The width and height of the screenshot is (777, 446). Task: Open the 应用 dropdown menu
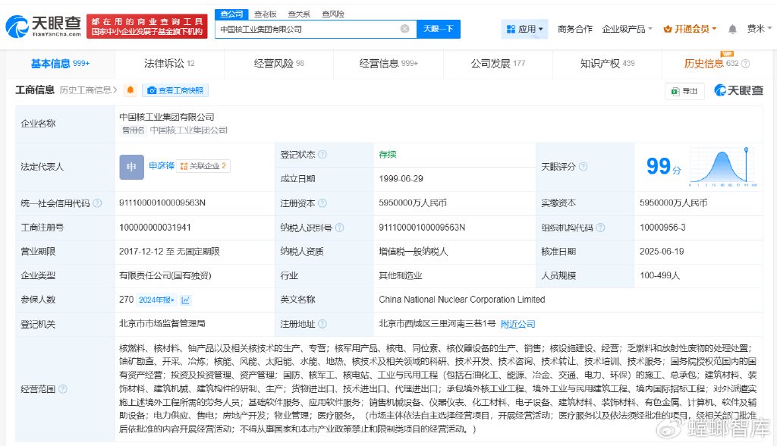(525, 30)
